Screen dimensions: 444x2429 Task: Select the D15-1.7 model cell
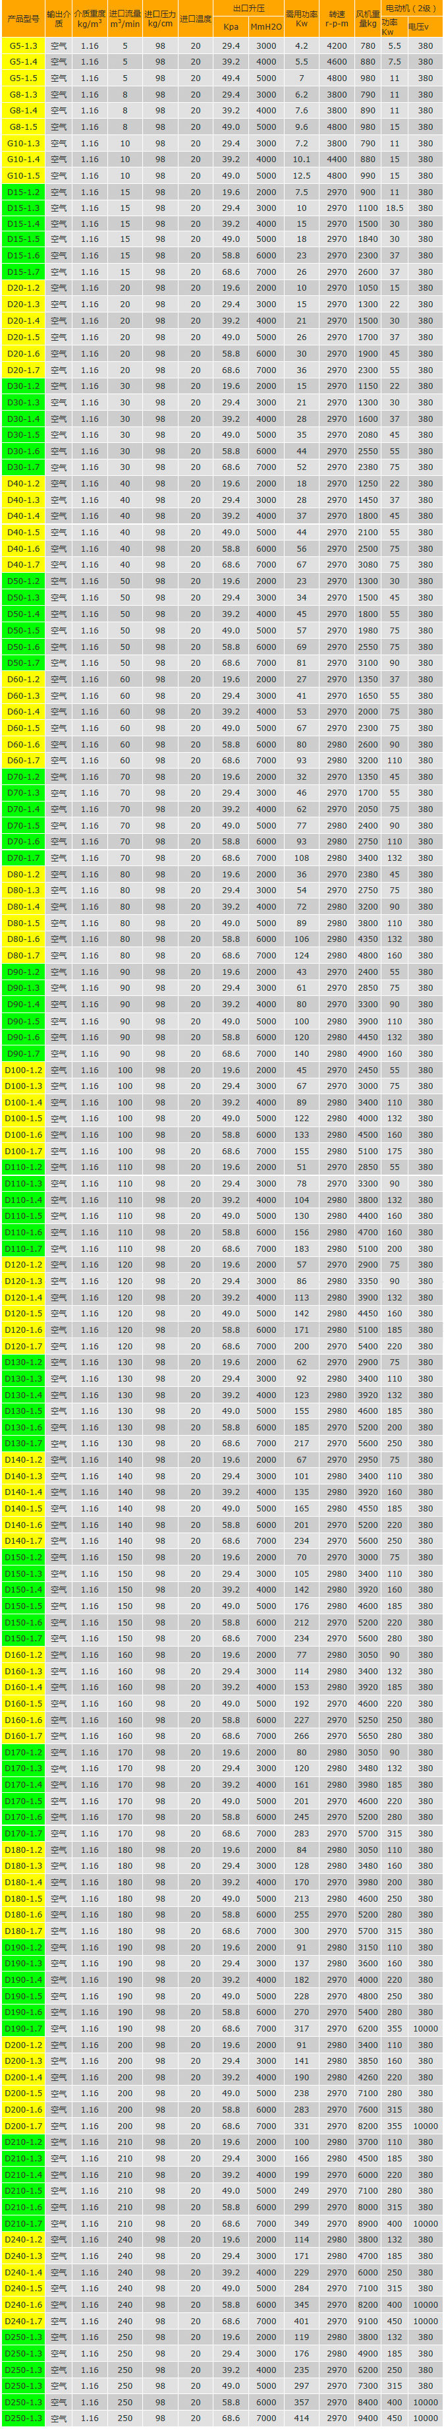[x=24, y=272]
